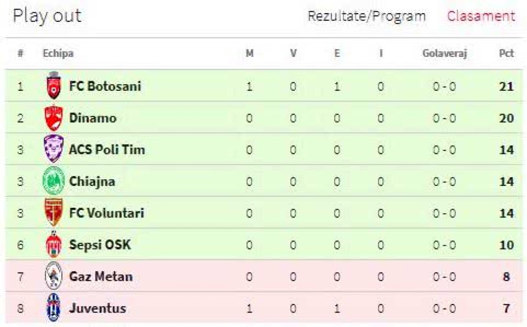Click FC Botosani's 21 points value
527x327 pixels.
(506, 86)
